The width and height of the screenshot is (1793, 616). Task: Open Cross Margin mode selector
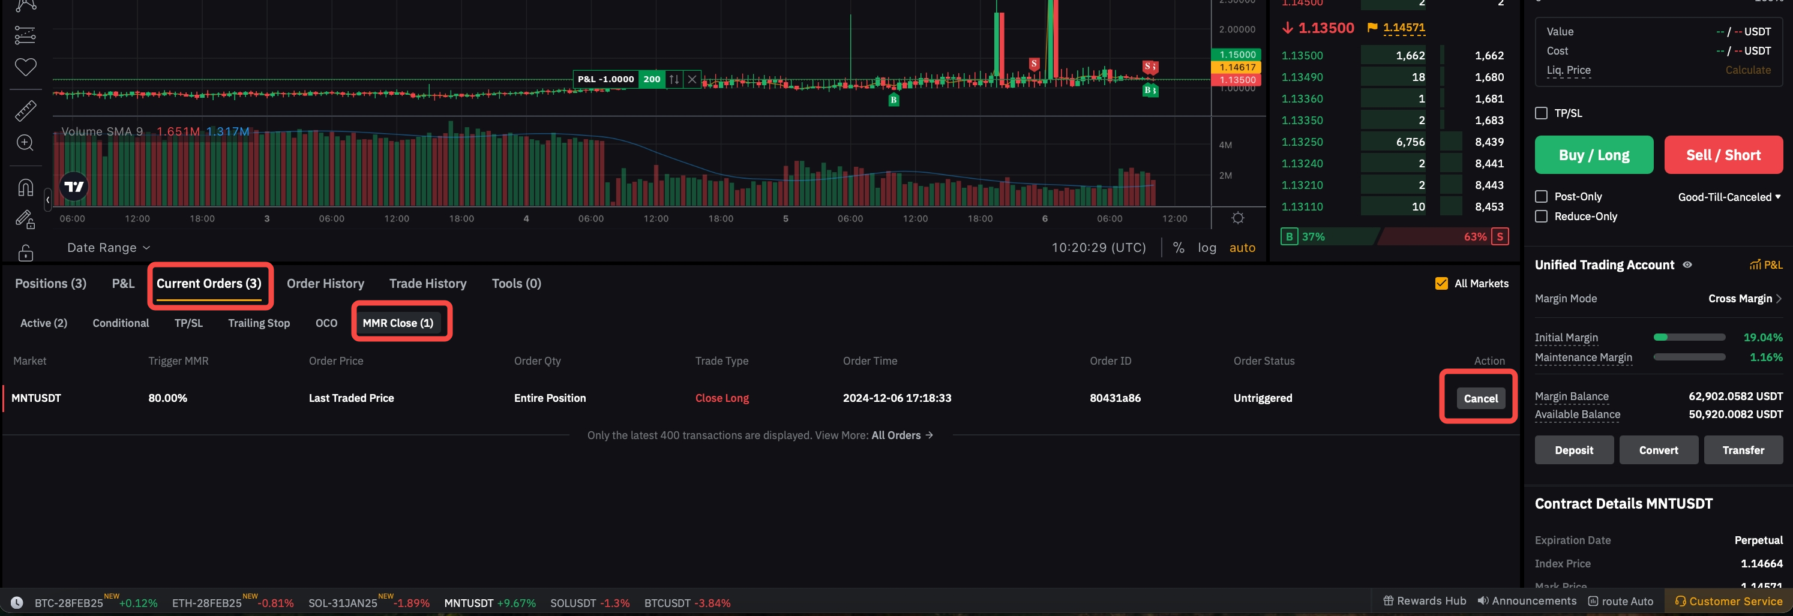coord(1744,299)
